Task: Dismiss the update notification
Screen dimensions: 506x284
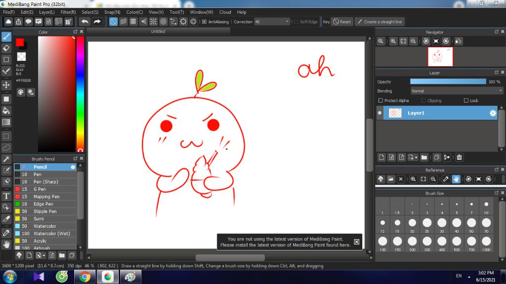Action: pyautogui.click(x=357, y=242)
